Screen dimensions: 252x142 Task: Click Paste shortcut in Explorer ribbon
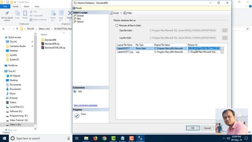click(x=38, y=20)
